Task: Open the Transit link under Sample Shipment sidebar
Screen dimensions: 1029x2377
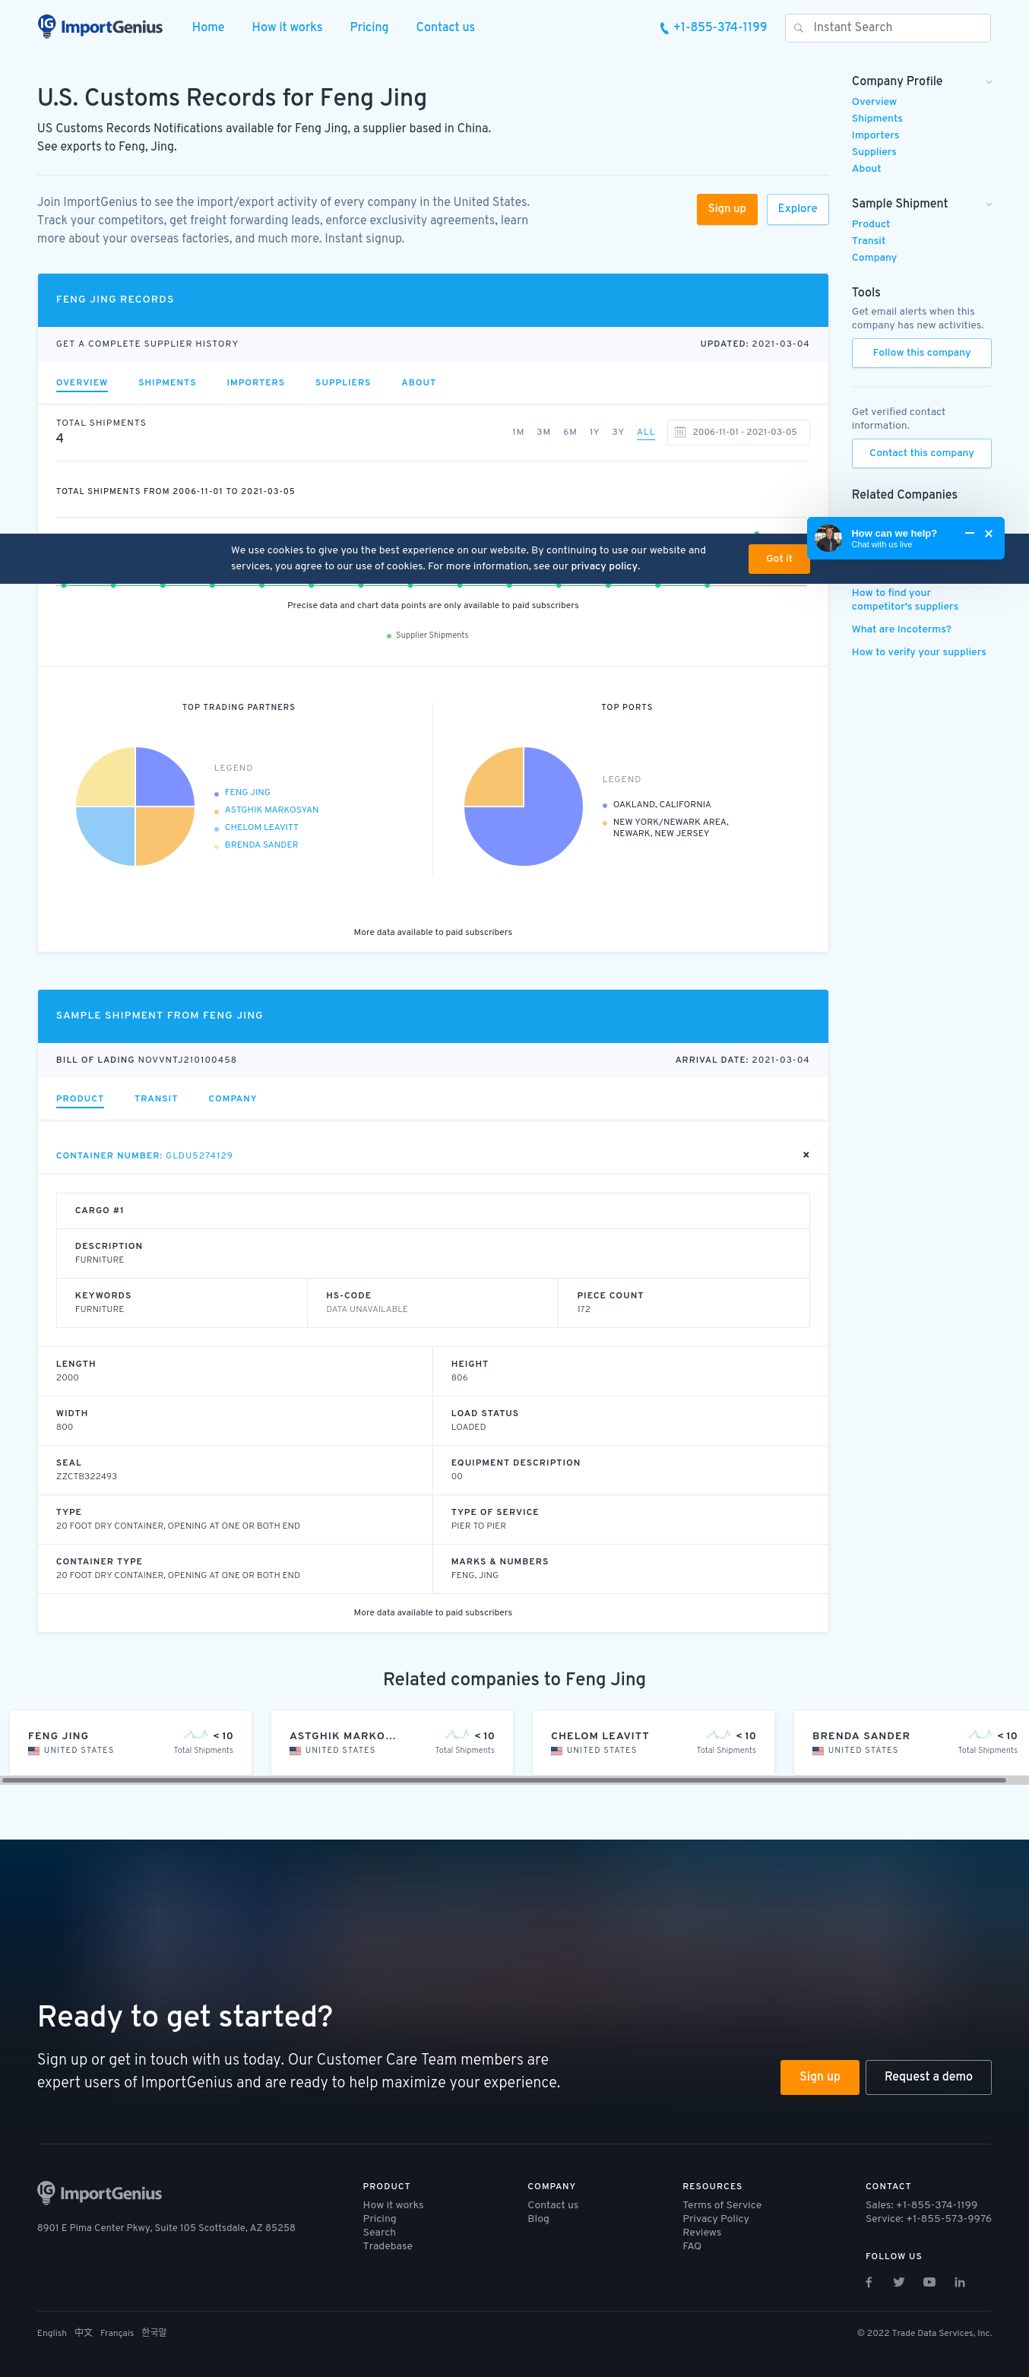Action: click(869, 241)
